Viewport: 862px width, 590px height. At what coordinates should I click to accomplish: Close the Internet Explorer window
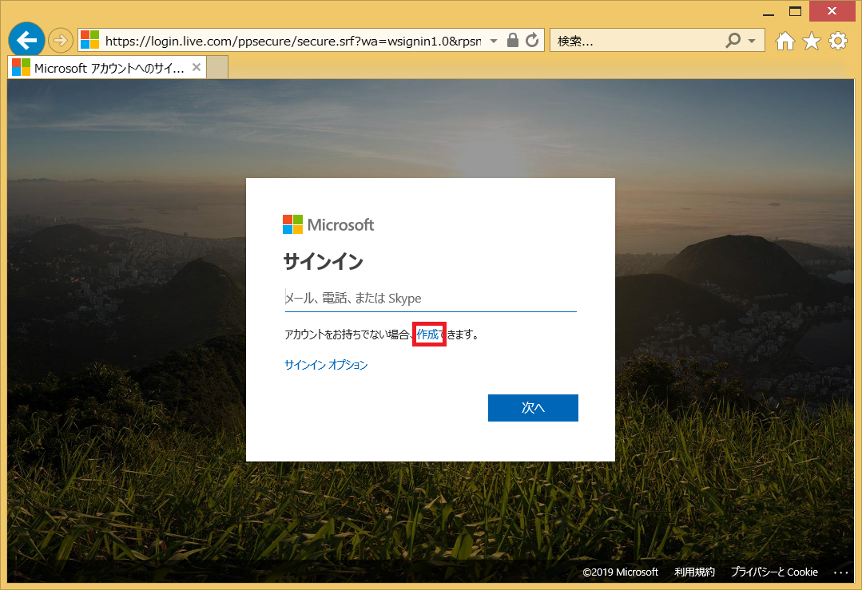[832, 11]
